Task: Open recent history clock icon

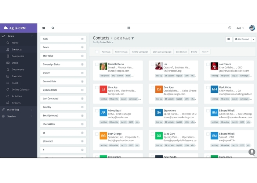Action: click(x=230, y=28)
